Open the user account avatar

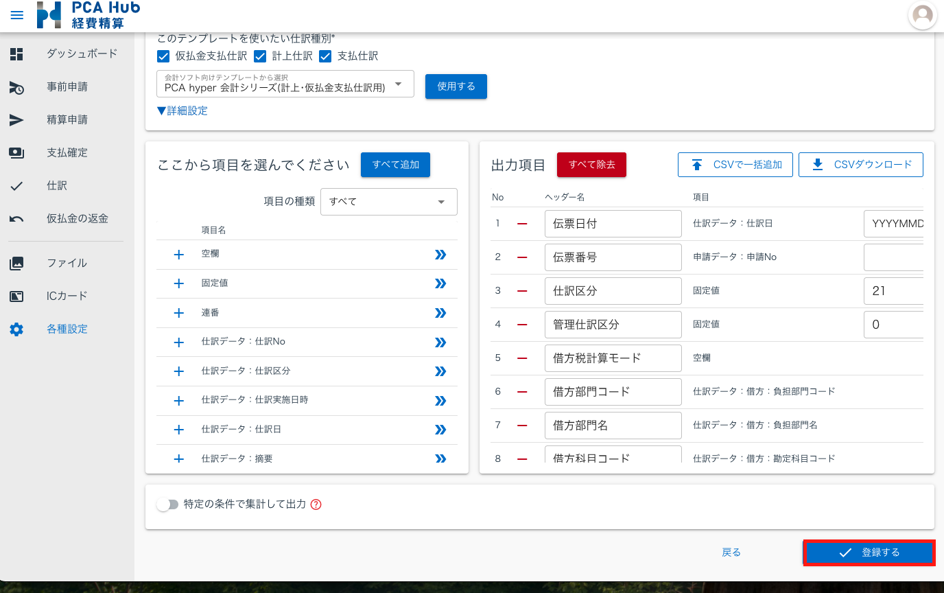[x=923, y=15]
